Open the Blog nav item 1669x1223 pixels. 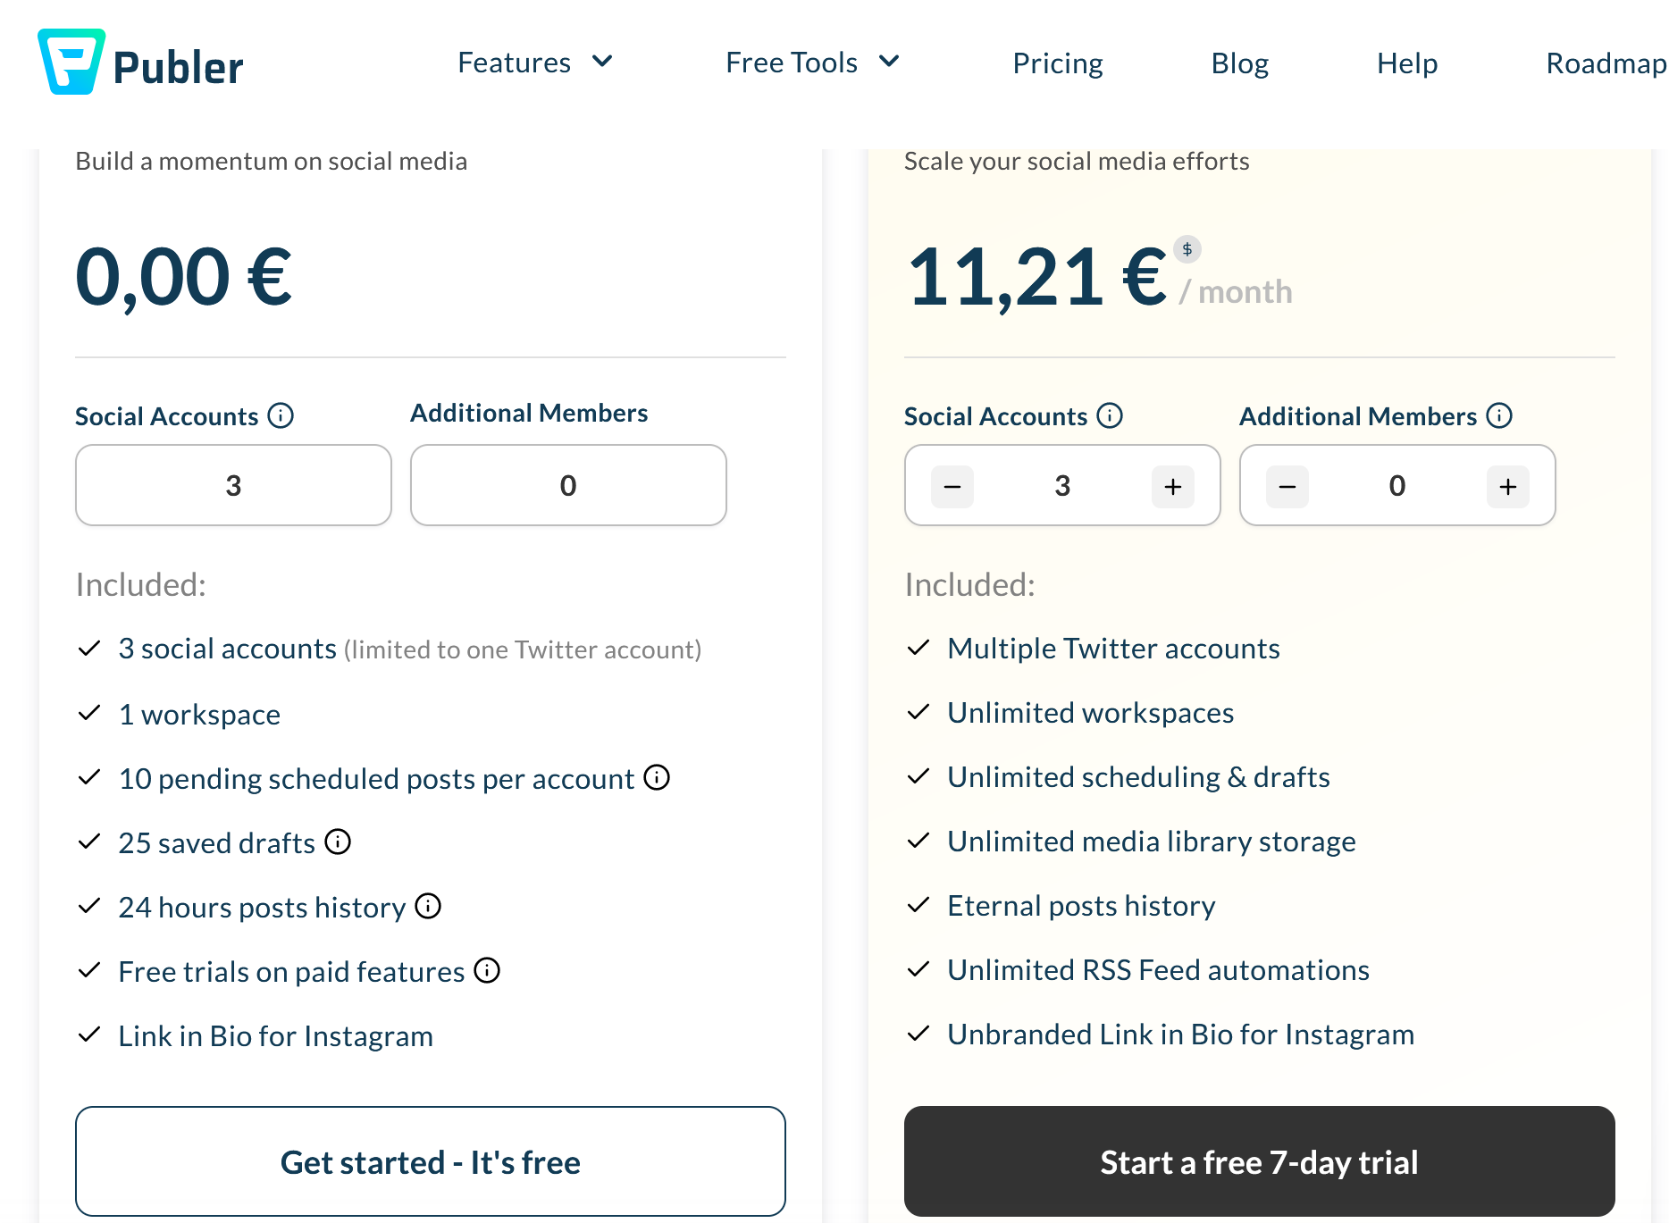(1240, 63)
